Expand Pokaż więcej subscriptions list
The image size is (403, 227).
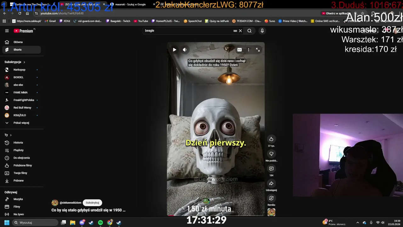point(21,123)
